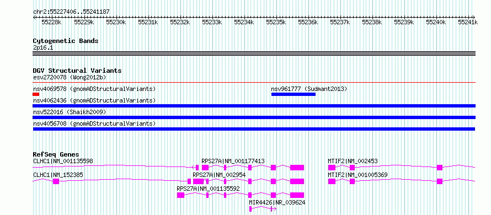The height and width of the screenshot is (215, 491).
Task: Click the blue nsv522016 variant bar
Action: coord(254,117)
